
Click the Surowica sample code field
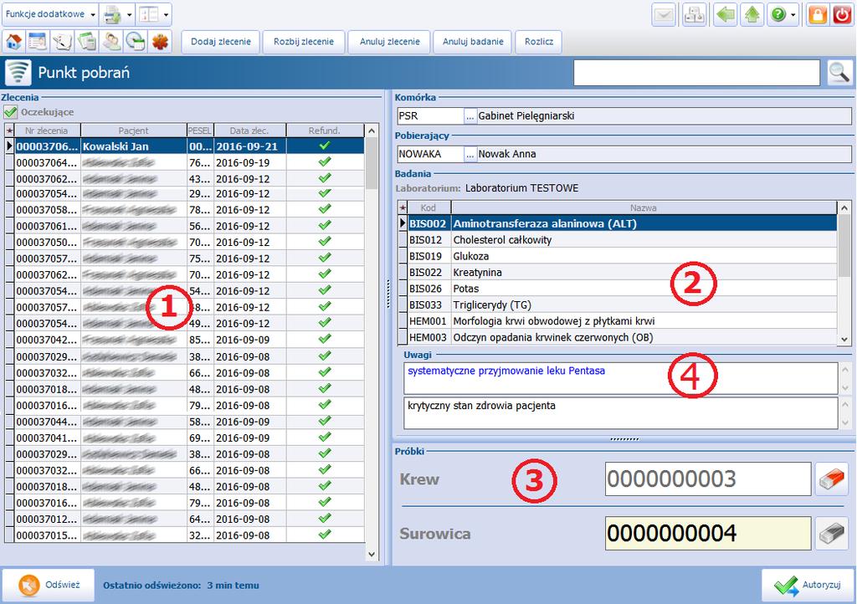tap(708, 534)
